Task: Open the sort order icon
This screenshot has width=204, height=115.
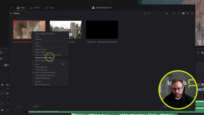Action: click(x=174, y=13)
